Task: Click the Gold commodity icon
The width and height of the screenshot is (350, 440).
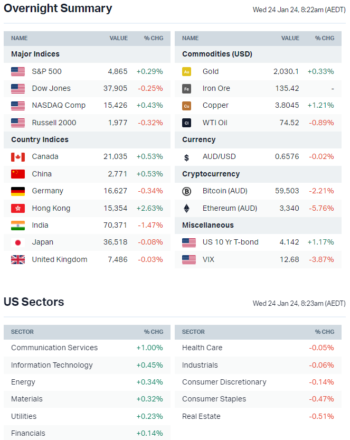Action: [186, 71]
